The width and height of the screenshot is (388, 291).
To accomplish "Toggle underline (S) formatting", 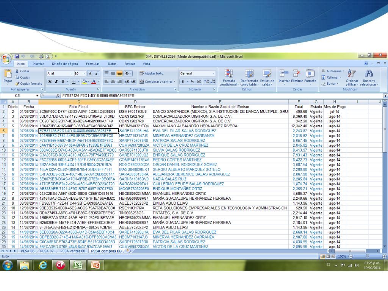I will 63,82.
